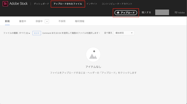Switch to the 新規 tab
187x104 pixels.
pyautogui.click(x=7, y=21)
